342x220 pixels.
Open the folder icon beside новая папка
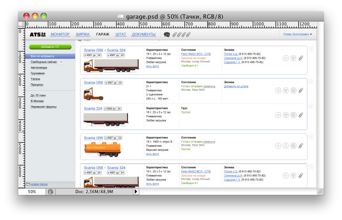(x=28, y=184)
